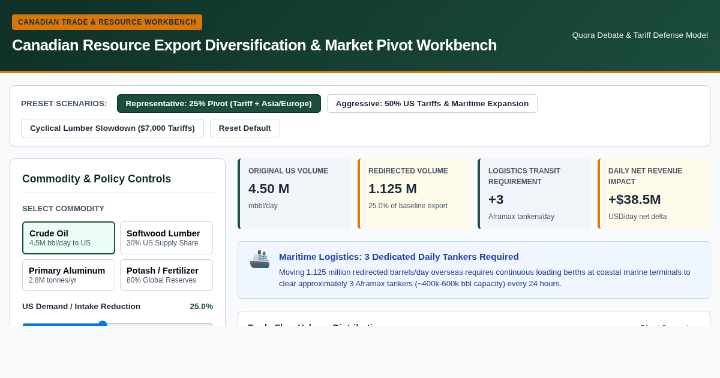Click the Commodity & Policy Controls heading
Screen dimensions: 720x378
97,179
